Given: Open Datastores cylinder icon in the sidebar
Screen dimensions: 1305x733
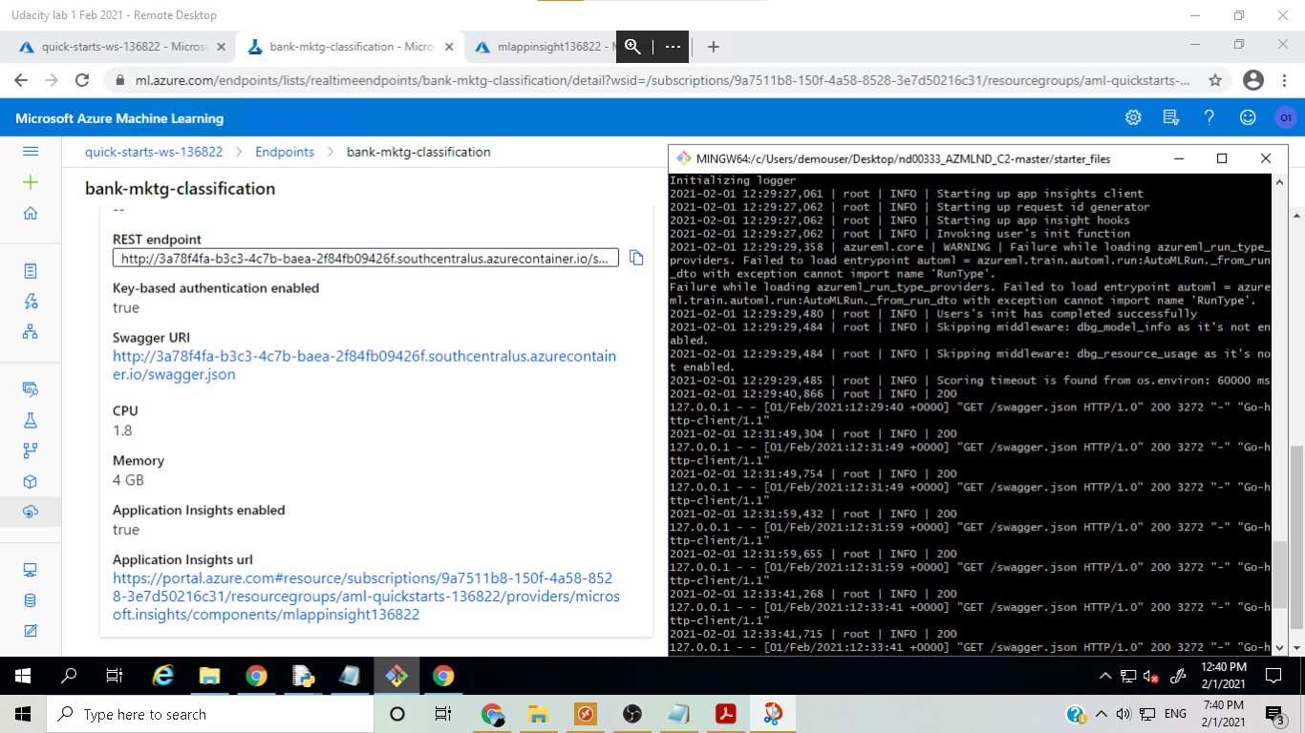Looking at the screenshot, I should 31,600.
